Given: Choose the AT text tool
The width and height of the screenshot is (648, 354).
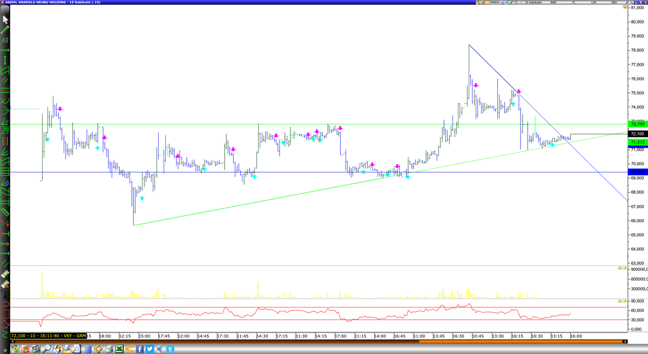Looking at the screenshot, I should pos(5,40).
